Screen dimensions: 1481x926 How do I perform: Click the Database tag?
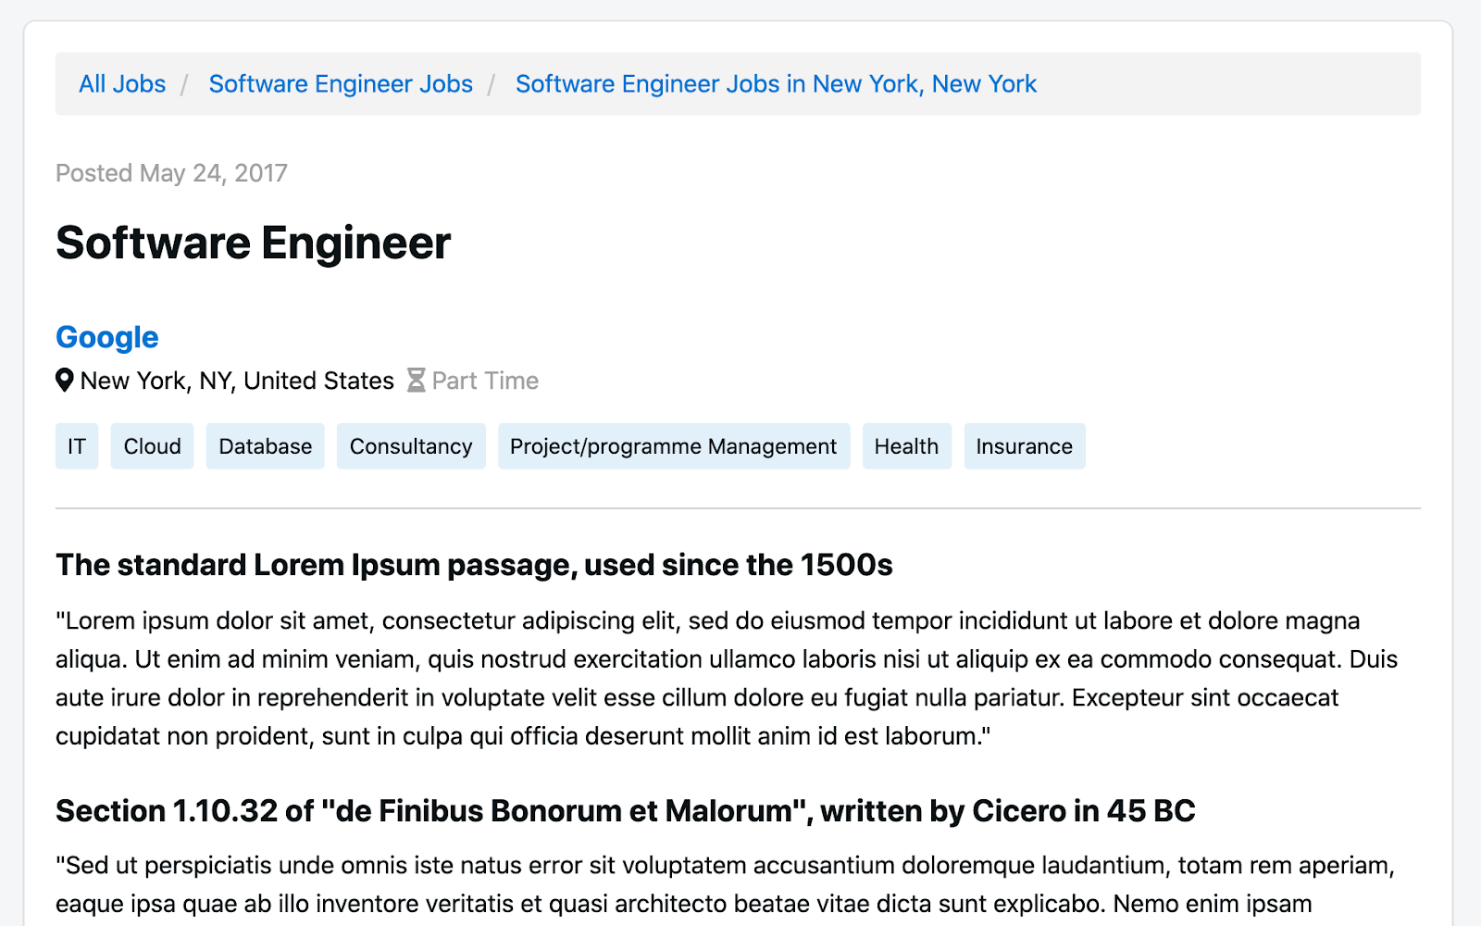265,446
